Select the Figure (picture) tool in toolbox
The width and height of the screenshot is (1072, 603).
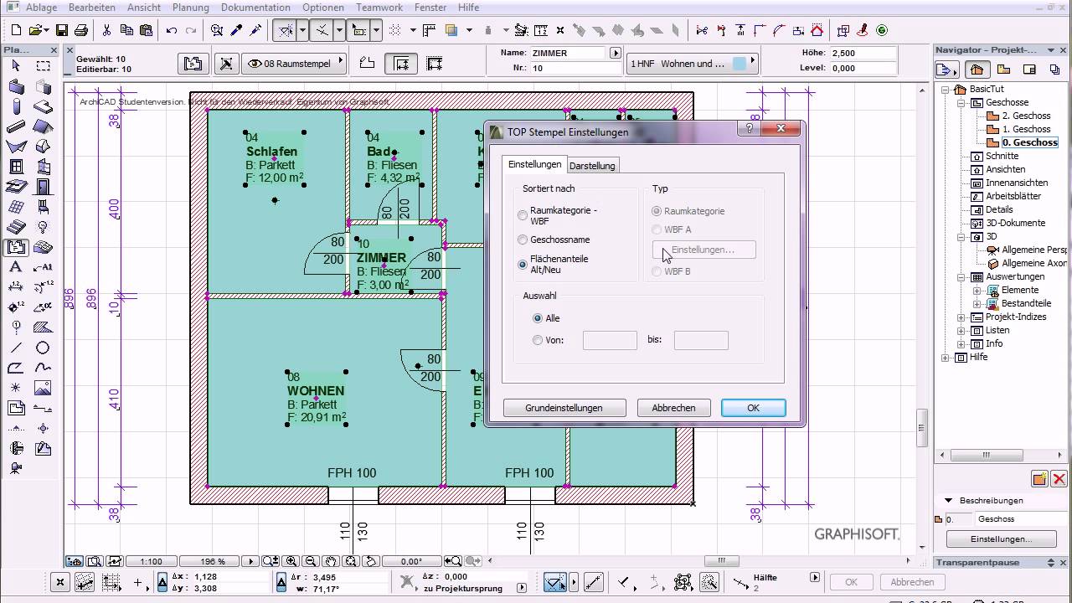[x=43, y=388]
